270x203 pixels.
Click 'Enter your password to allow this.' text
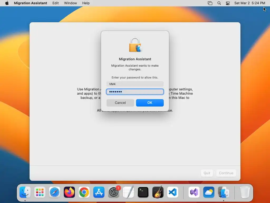[135, 77]
